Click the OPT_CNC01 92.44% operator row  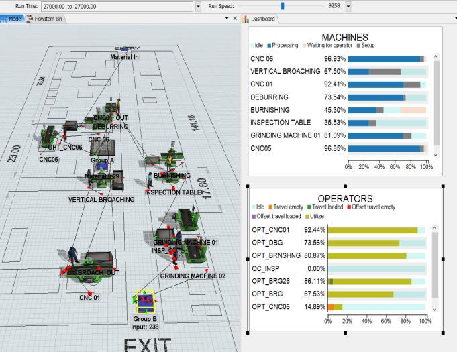(338, 230)
